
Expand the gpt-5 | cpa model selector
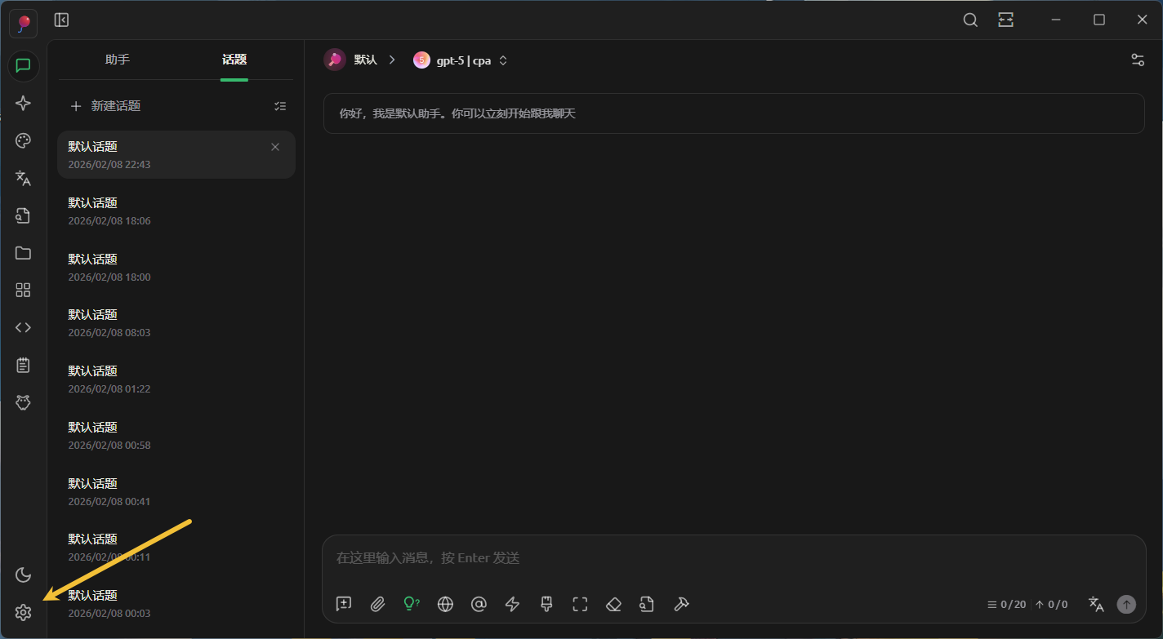pyautogui.click(x=461, y=60)
